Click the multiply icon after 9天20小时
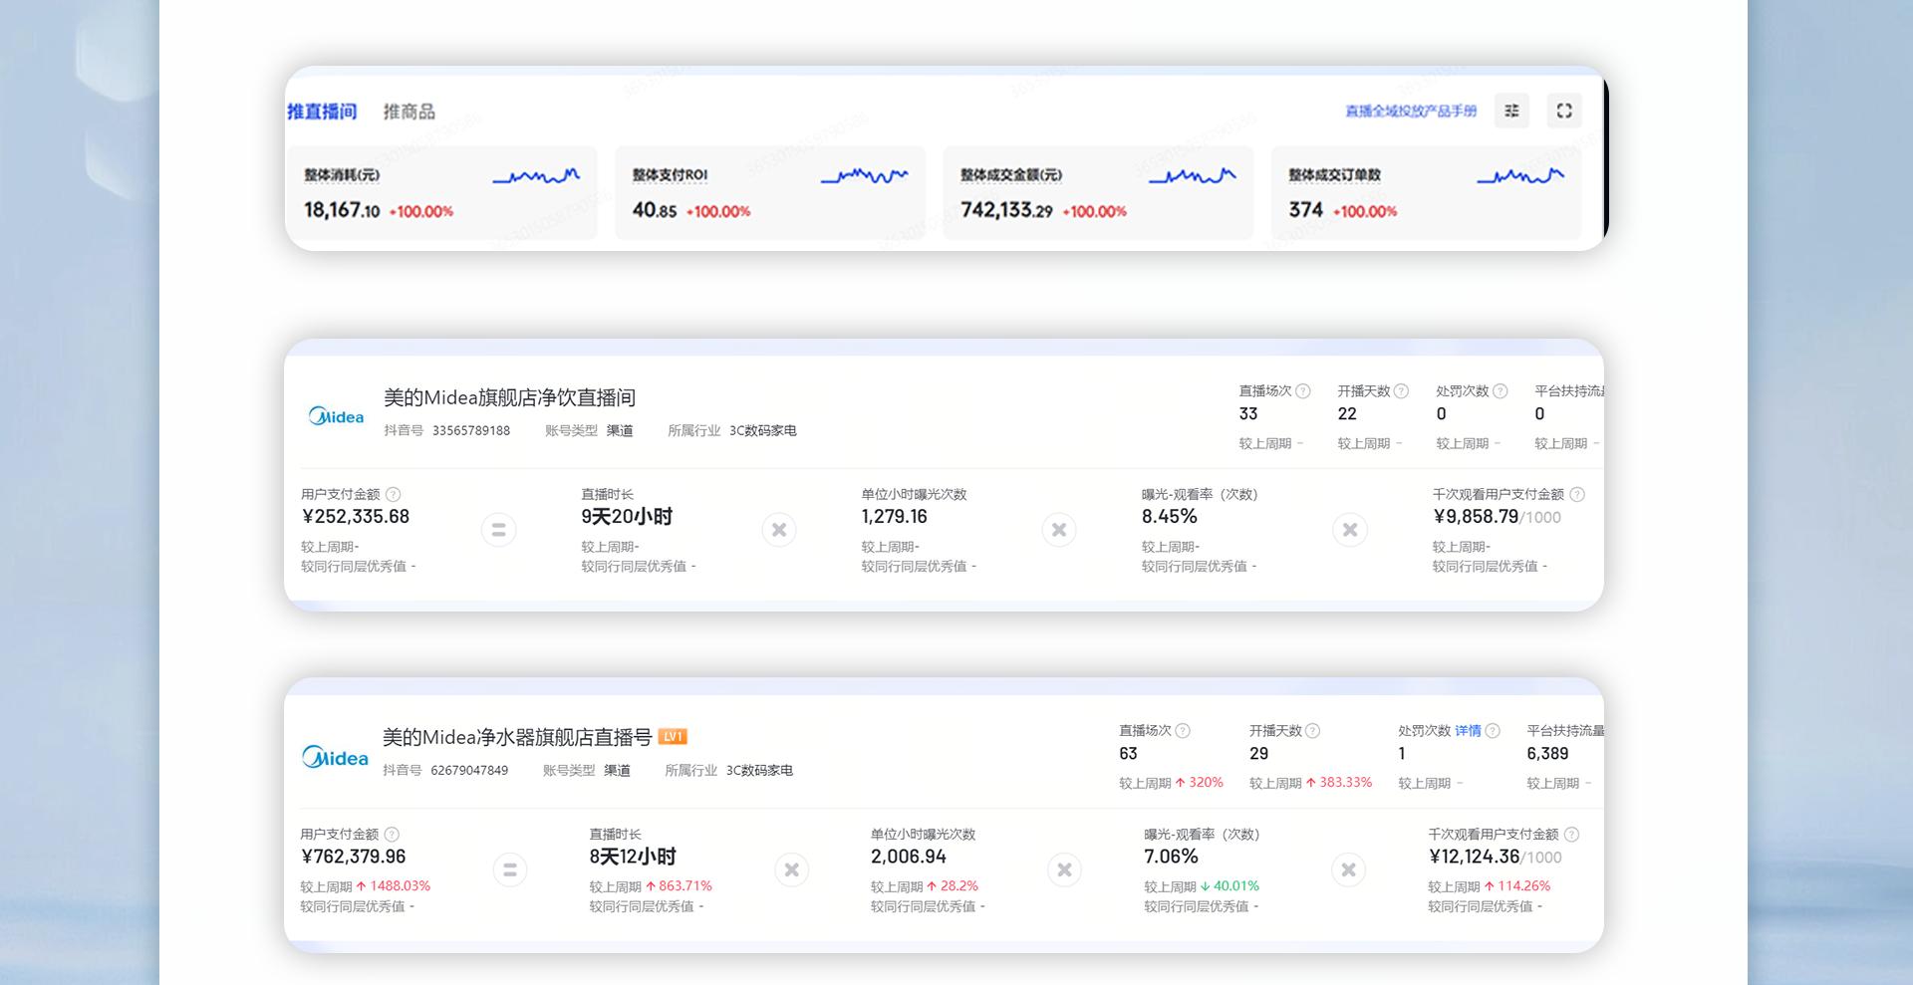 click(779, 530)
